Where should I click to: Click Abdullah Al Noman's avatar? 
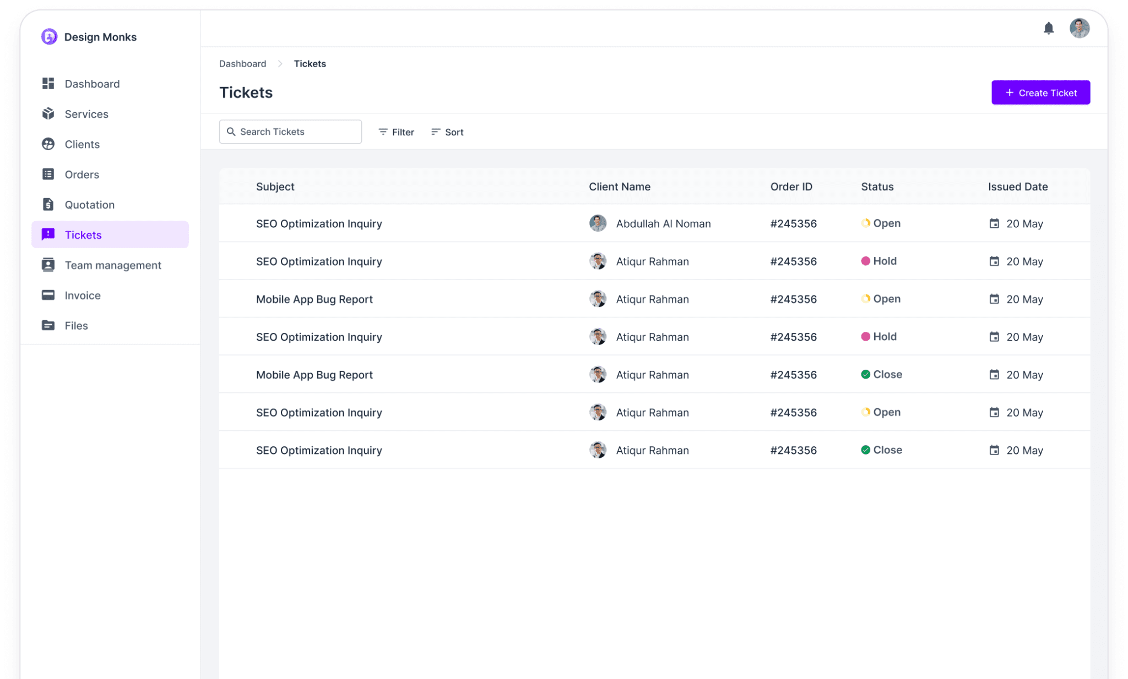[598, 223]
